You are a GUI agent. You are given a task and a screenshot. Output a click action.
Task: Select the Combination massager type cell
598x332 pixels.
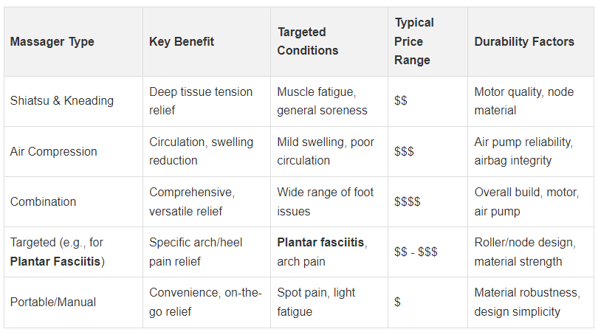click(44, 201)
